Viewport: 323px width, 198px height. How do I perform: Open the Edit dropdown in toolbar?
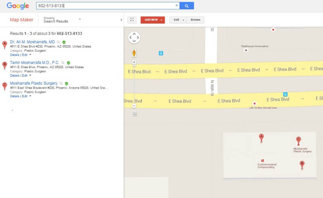click(178, 20)
